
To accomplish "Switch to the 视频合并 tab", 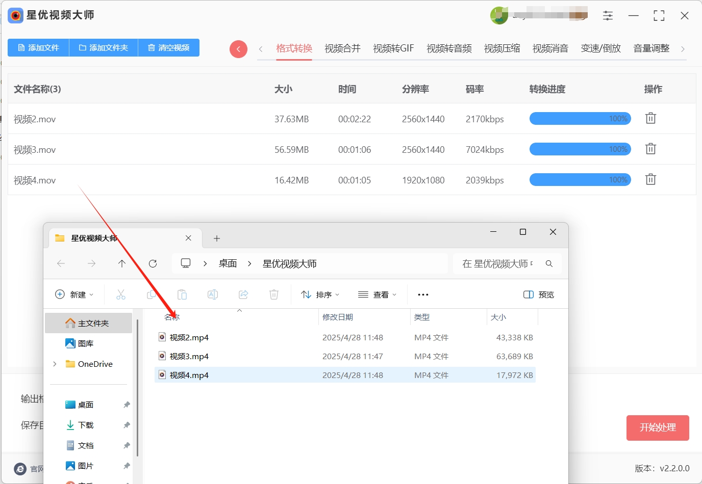I will click(342, 48).
